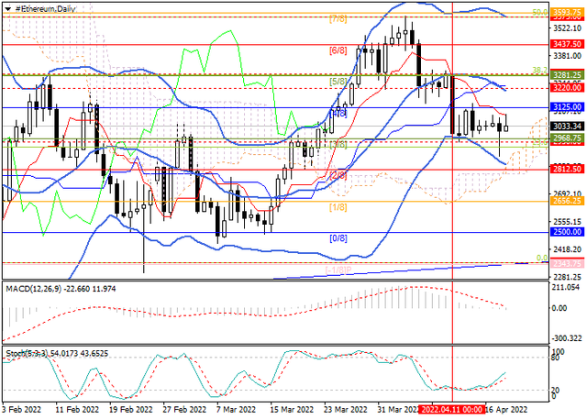The height and width of the screenshot is (419, 587).
Task: Select the [7/8] Murrey level label
Action: pyautogui.click(x=338, y=18)
